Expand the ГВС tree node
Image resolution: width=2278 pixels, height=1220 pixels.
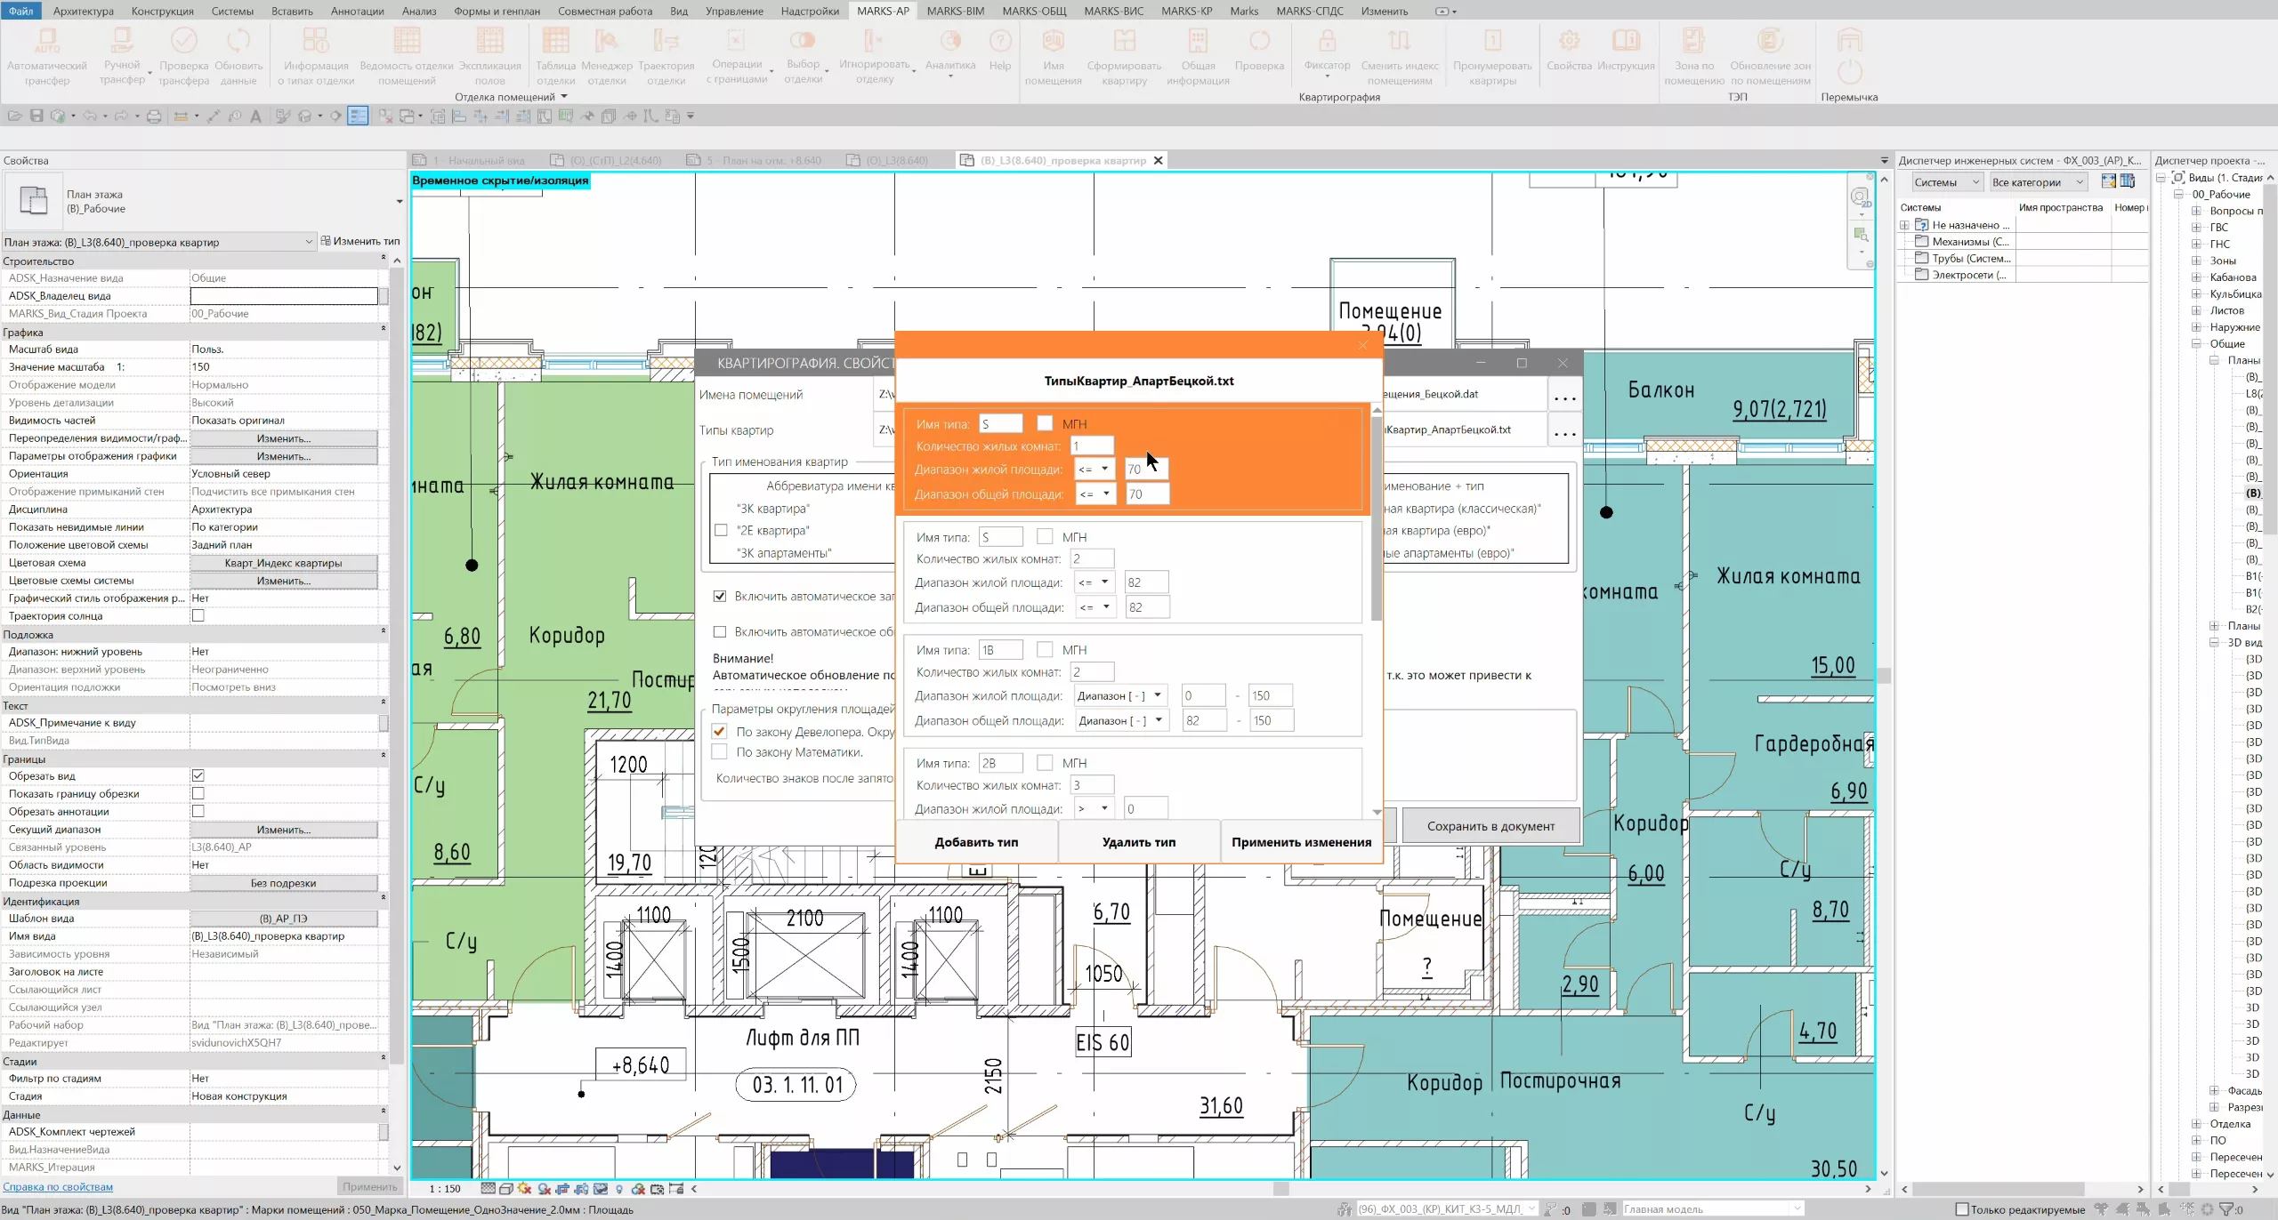coord(2196,228)
